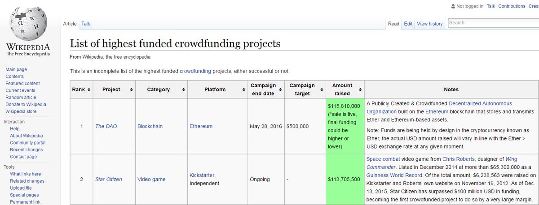Open Contact page link
The height and width of the screenshot is (205, 539).
point(24,157)
